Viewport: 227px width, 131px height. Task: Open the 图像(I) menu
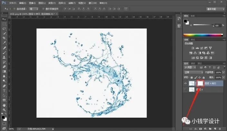[x=32, y=3]
